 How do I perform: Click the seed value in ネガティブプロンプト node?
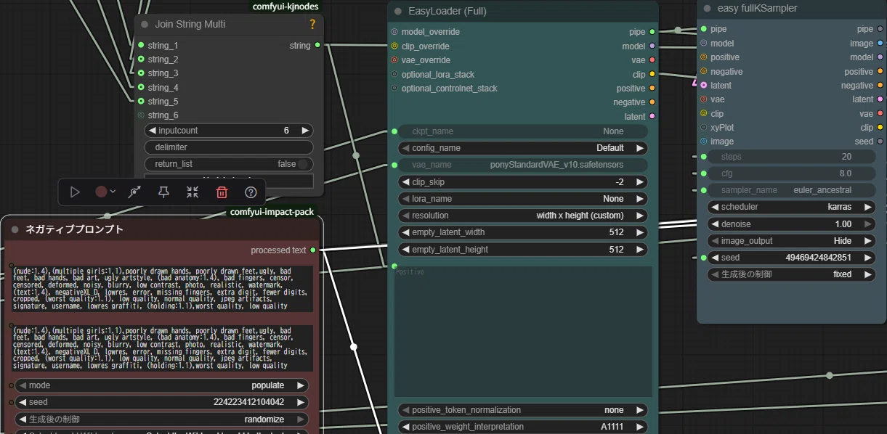[x=248, y=402]
